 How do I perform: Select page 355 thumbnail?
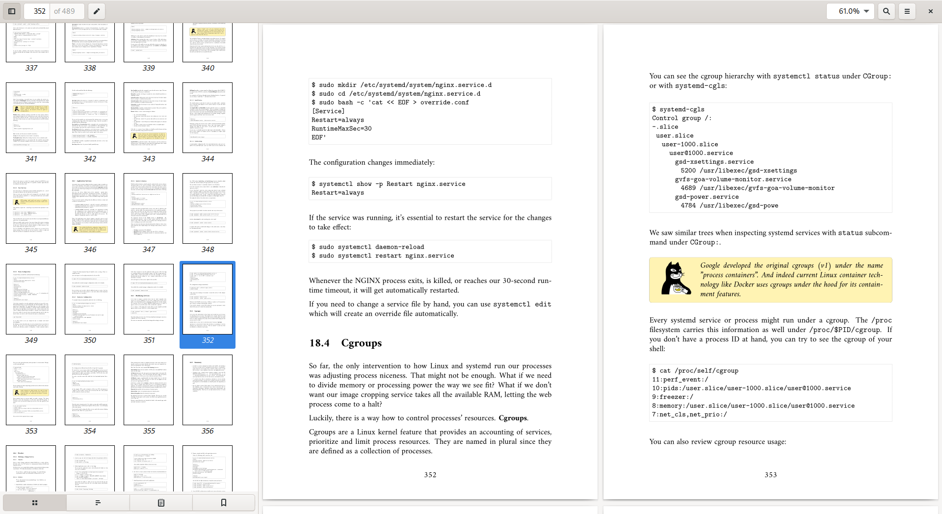tap(149, 390)
